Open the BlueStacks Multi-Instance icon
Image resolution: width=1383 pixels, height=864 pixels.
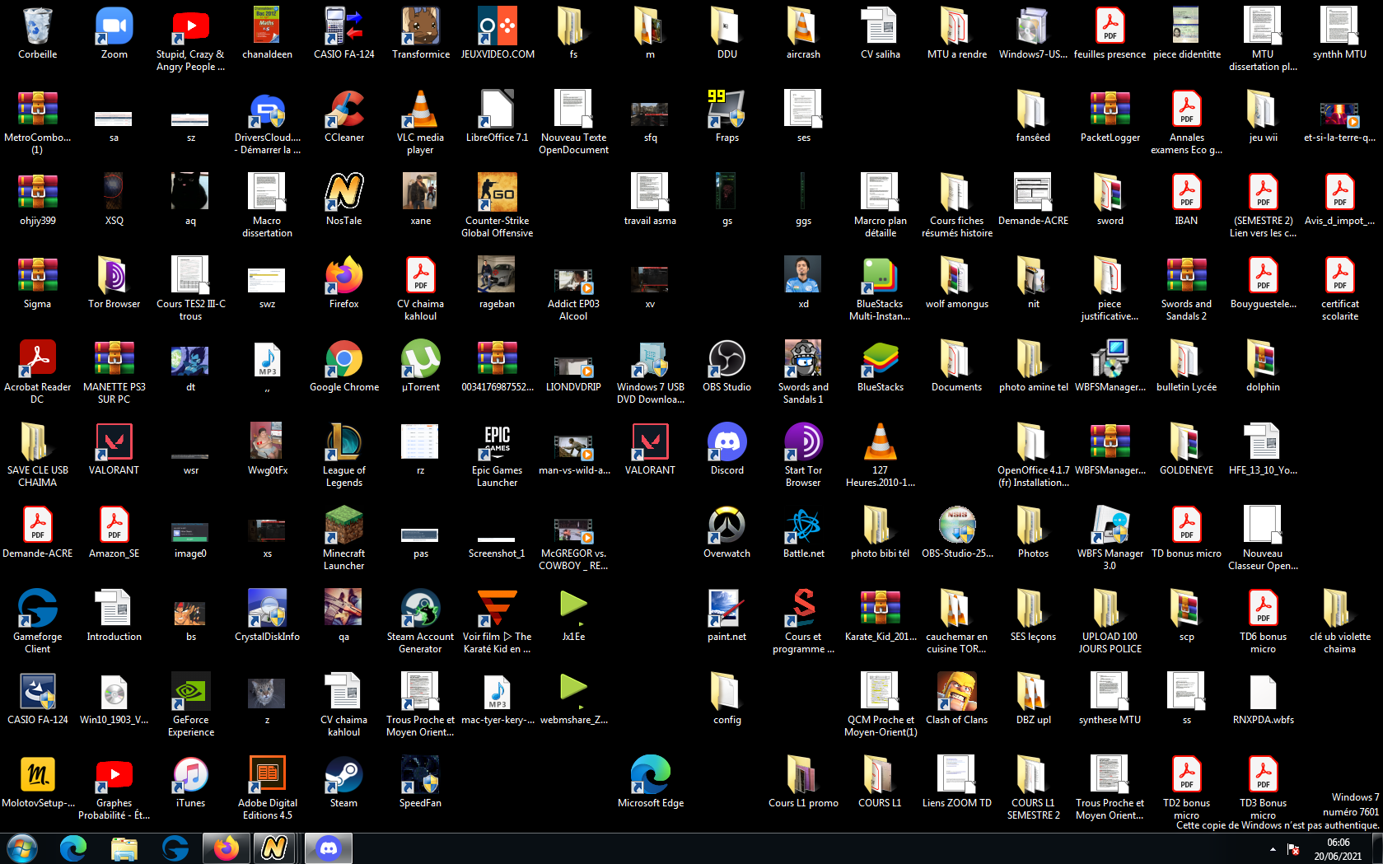pyautogui.click(x=880, y=288)
